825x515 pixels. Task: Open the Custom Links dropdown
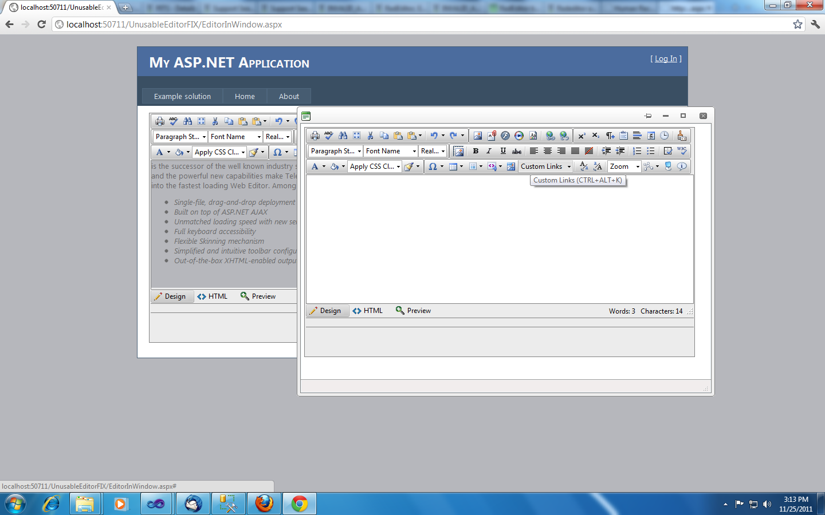(545, 167)
